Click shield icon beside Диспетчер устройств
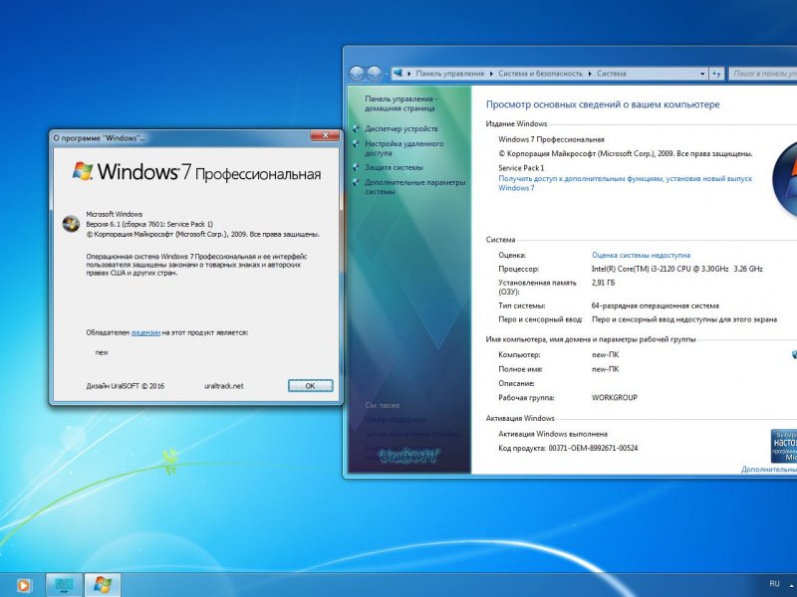Screen dimensions: 797x597 pos(356,129)
